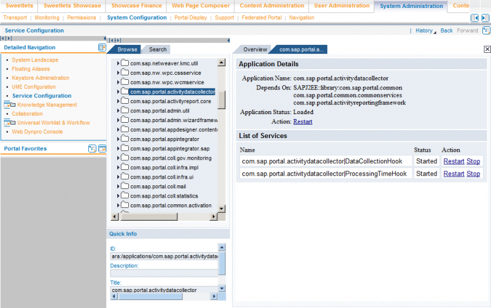
Task: Open Detailed Navigation panel options icon
Action: [x=102, y=48]
